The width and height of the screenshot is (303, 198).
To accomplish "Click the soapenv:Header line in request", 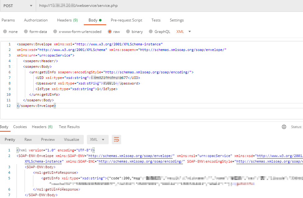I will pos(40,61).
